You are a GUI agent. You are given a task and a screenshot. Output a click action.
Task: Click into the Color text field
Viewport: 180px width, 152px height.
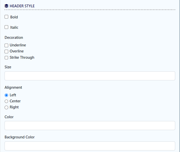coord(90,126)
